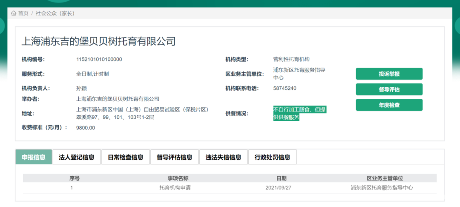
Task: Click the 机构联系电话 label
Action: pyautogui.click(x=242, y=88)
